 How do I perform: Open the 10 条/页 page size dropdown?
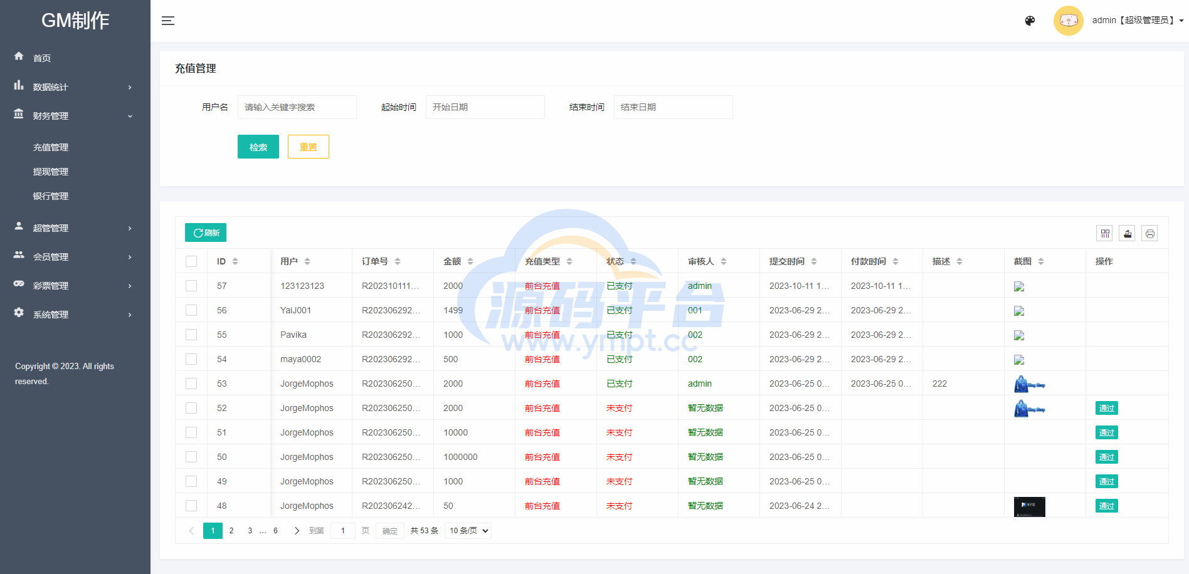[x=468, y=531]
